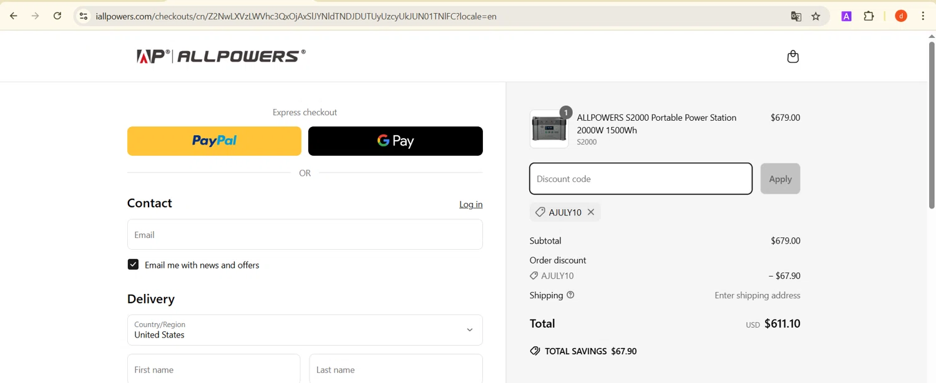This screenshot has height=383, width=936.
Task: Open the Google Translate page icon
Action: pos(796,17)
